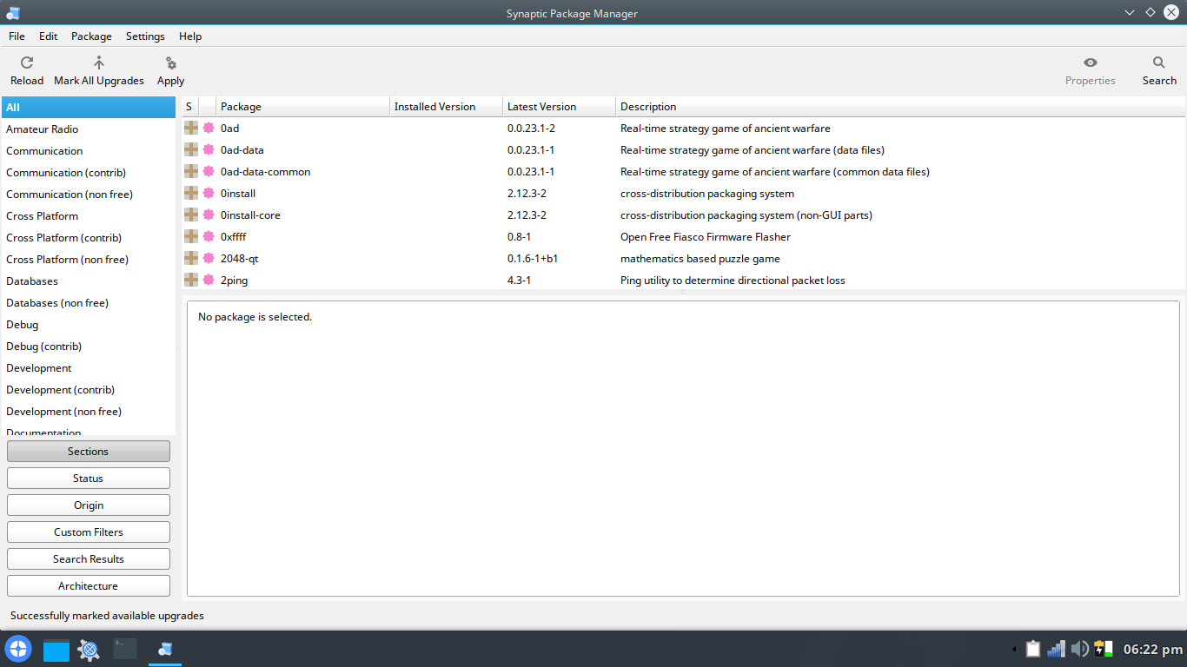Toggle the status box for 0install-core
Image resolution: width=1187 pixels, height=667 pixels.
(191, 215)
